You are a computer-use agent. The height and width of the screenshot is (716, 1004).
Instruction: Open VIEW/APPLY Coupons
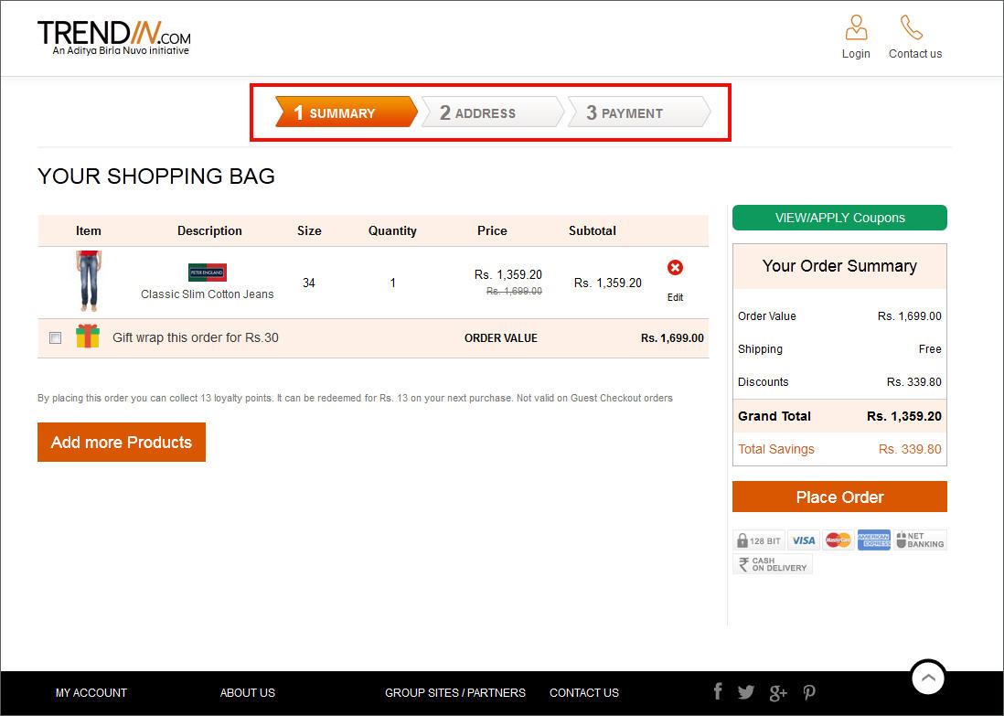pos(839,218)
